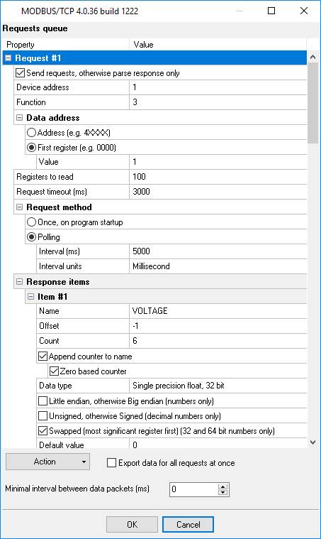321x539 pixels.
Task: Click the Device address label
Action: click(43, 87)
